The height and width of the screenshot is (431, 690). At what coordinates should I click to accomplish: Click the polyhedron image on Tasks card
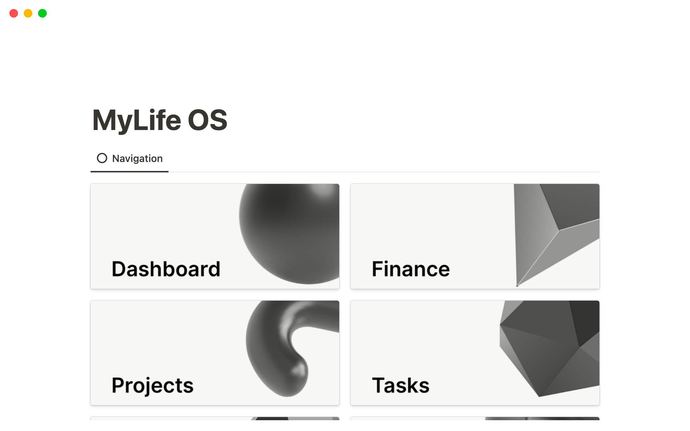550,348
